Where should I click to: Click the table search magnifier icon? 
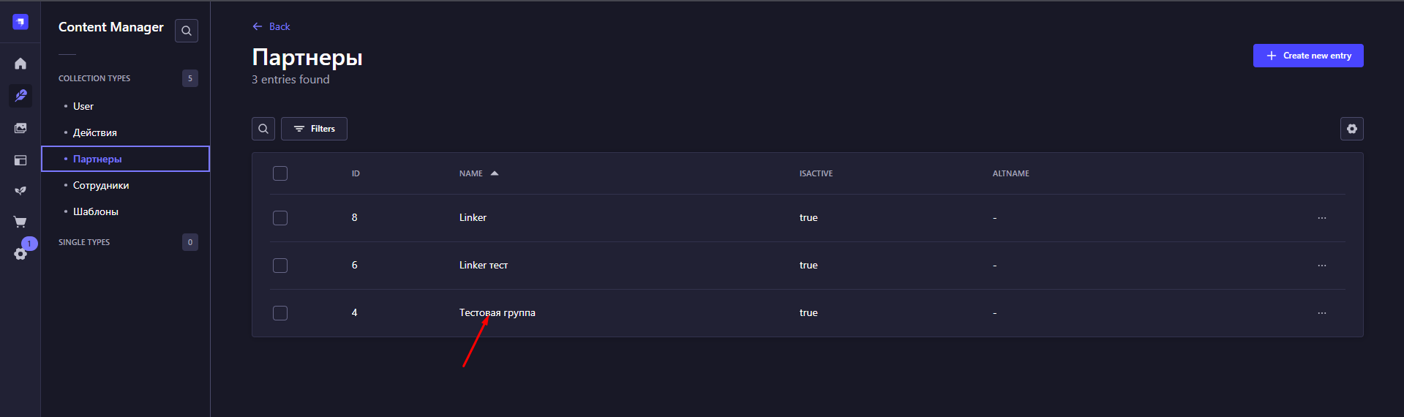(263, 129)
